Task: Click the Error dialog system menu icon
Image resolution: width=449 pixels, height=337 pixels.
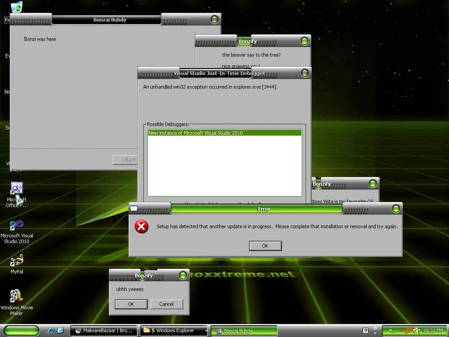Action: coord(134,208)
